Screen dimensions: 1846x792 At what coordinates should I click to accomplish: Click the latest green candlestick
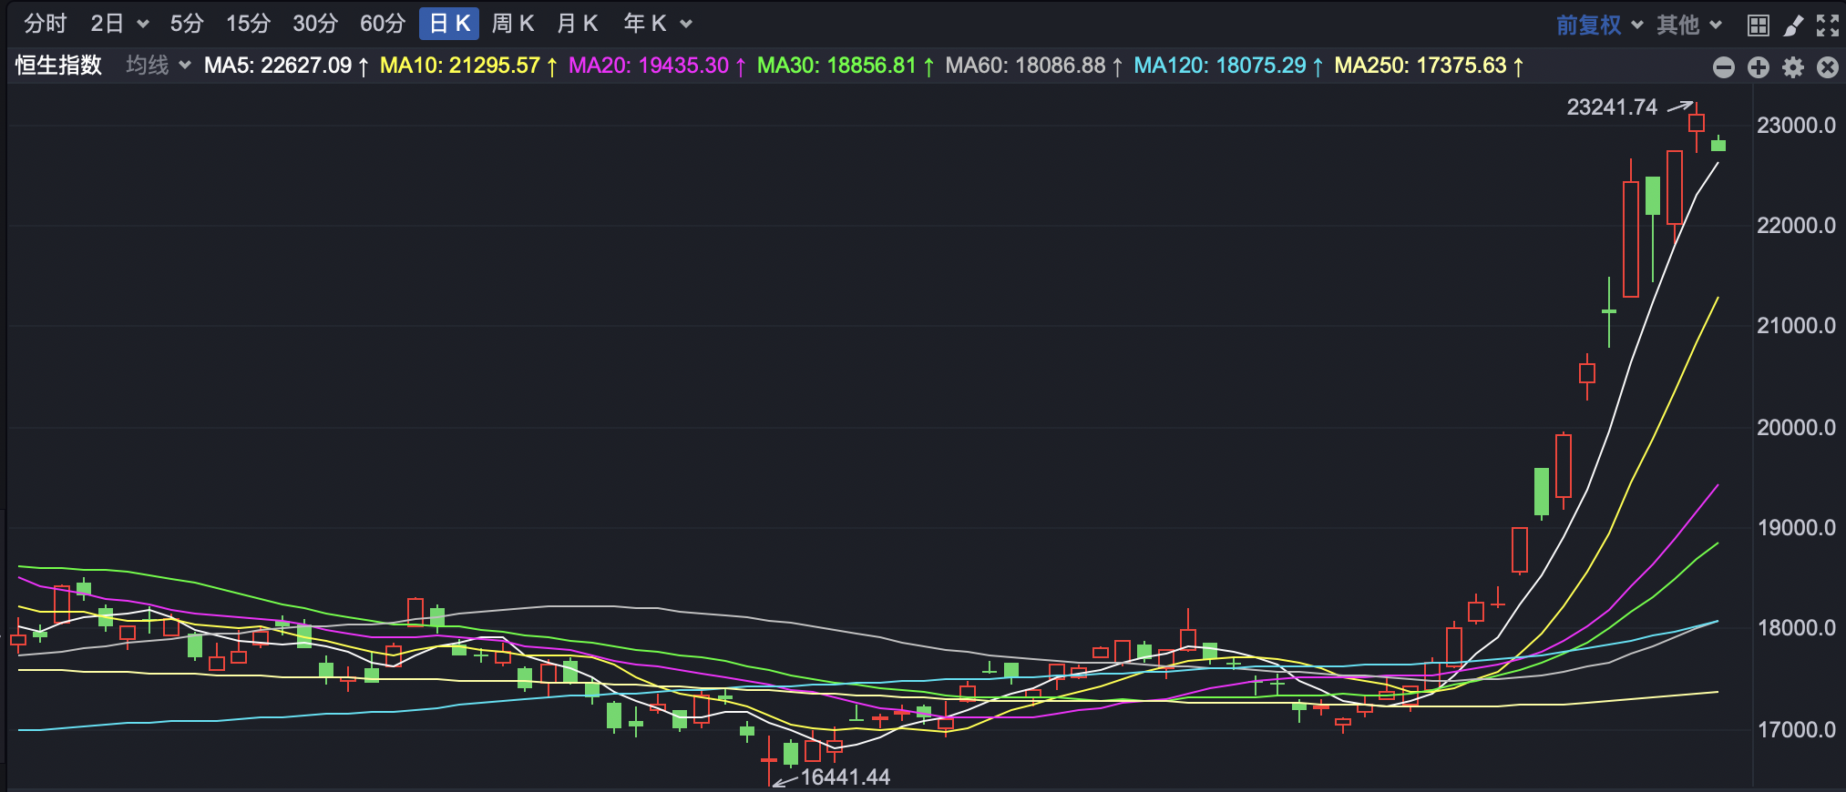pos(1718,145)
